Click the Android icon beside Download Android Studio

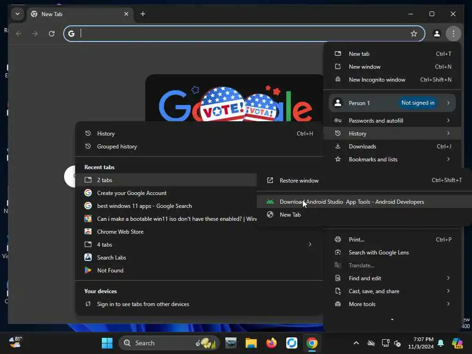coord(270,202)
